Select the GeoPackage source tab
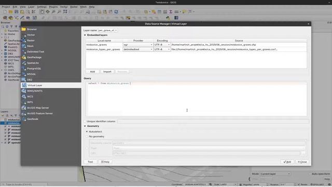 coord(51,57)
